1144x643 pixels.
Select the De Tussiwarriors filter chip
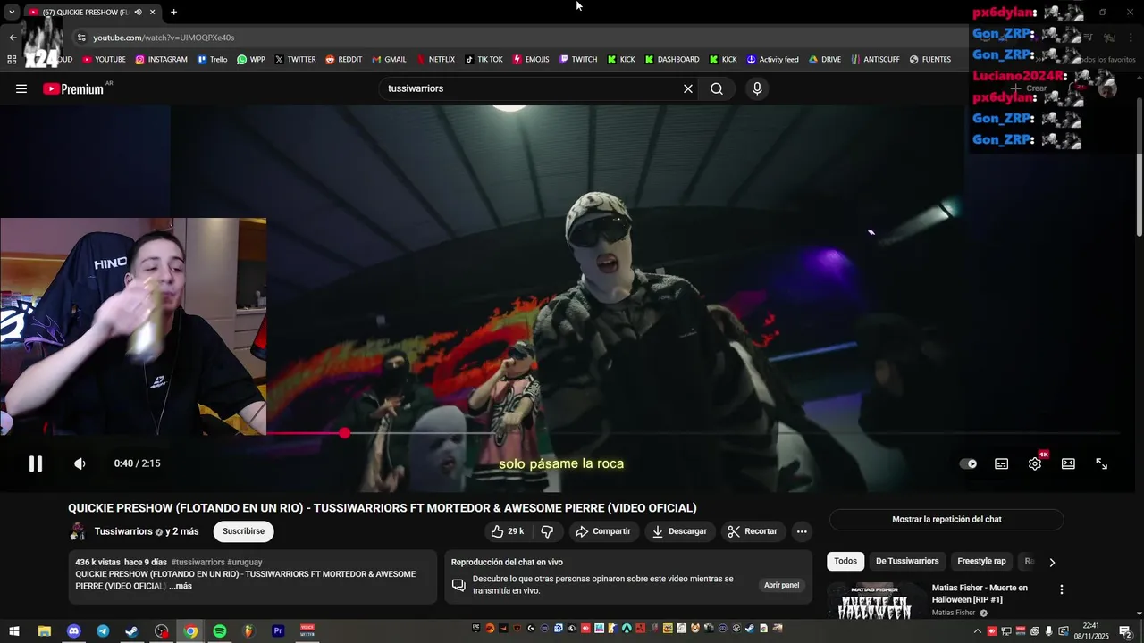tap(907, 561)
